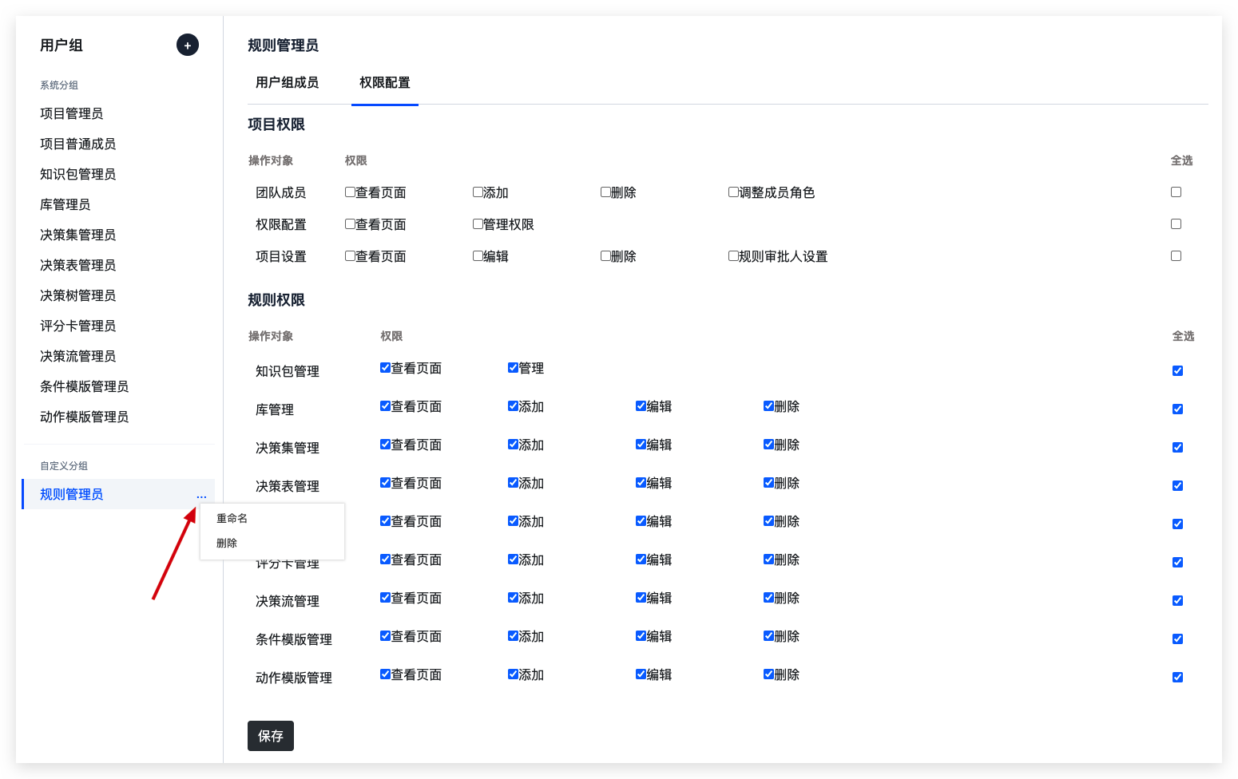
Task: Tick 规则审批人设置 checkbox
Action: [733, 256]
